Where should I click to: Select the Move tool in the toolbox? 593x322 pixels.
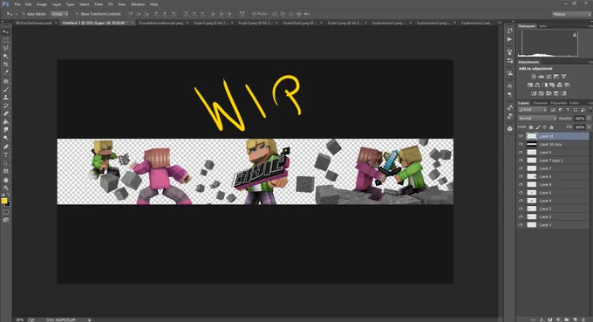(x=6, y=31)
